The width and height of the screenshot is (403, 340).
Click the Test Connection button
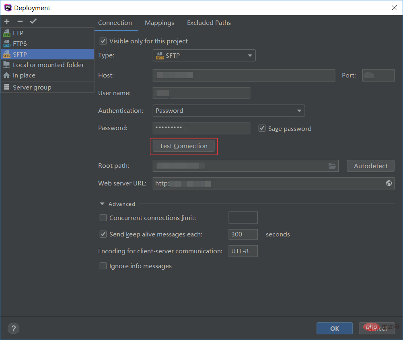click(183, 146)
